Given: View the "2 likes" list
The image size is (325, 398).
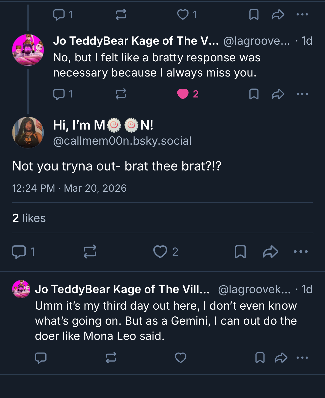Looking at the screenshot, I should pyautogui.click(x=29, y=218).
